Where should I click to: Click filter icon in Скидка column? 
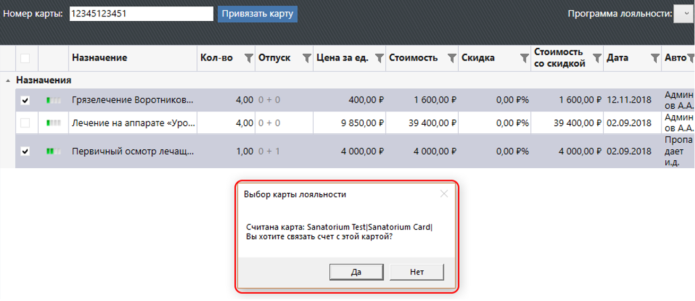pos(524,58)
